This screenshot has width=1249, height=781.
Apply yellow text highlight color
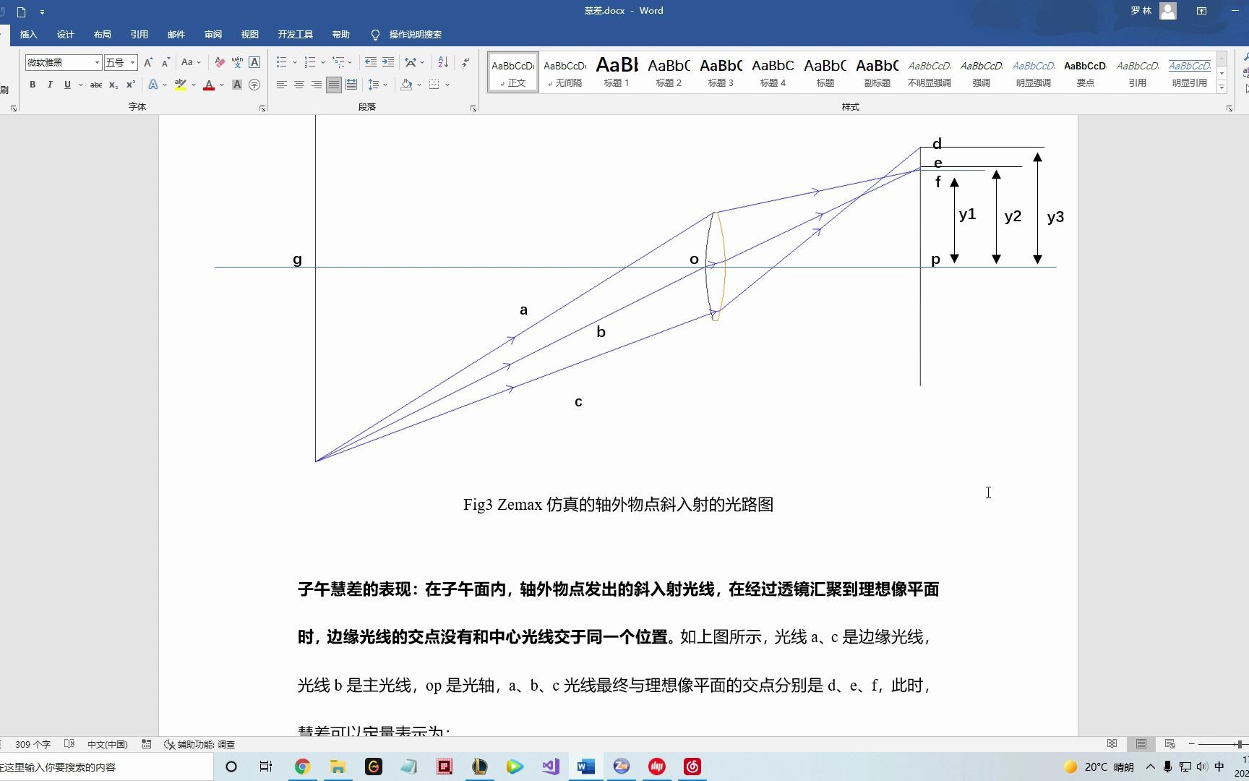coord(181,85)
